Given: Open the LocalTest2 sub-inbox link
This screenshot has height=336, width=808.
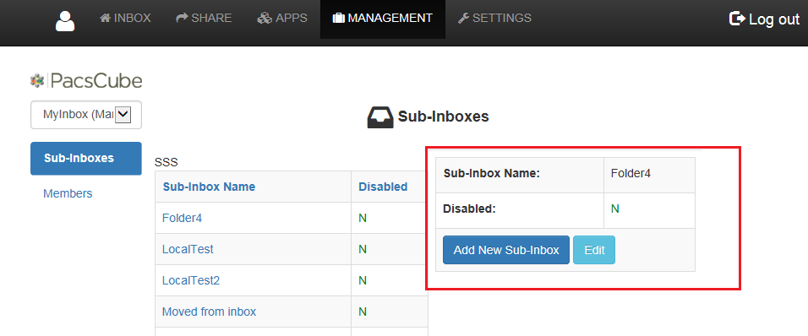Looking at the screenshot, I should [191, 280].
